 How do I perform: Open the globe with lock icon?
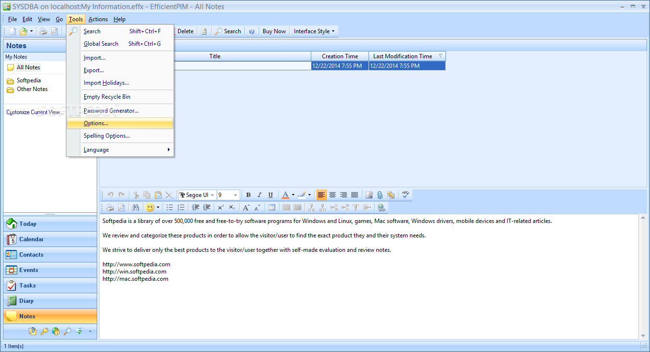pos(56,331)
